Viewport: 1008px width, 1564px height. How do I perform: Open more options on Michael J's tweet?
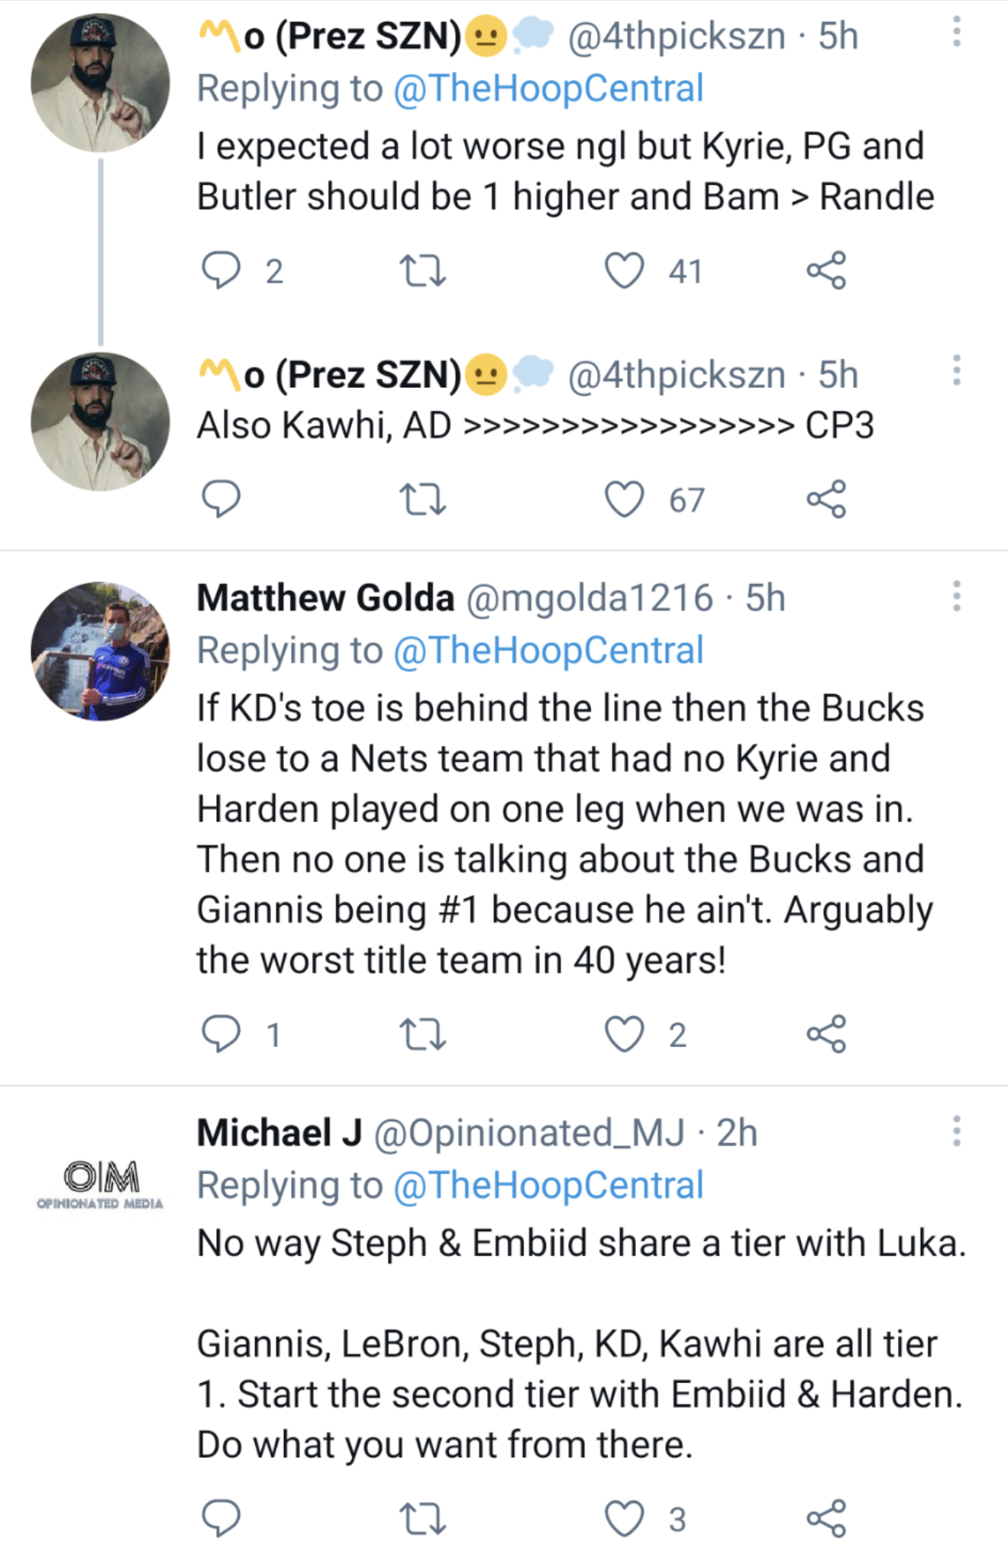tap(956, 1131)
